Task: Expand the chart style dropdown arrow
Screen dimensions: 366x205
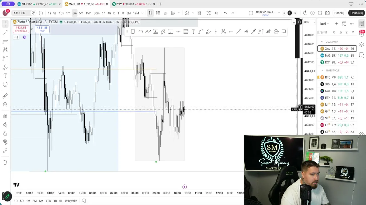Action: point(179,13)
